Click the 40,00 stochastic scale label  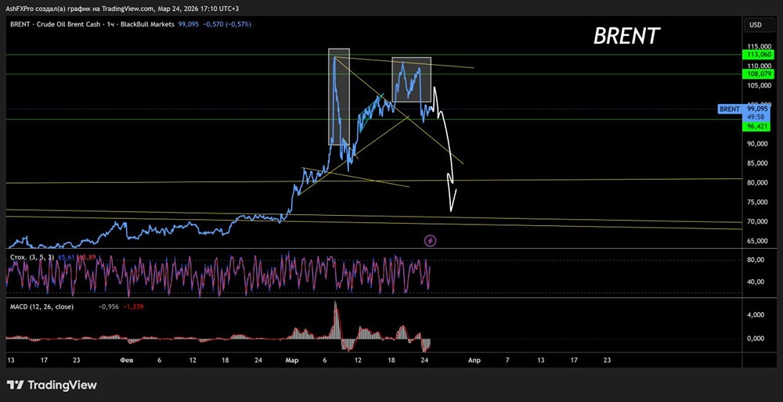[x=756, y=282]
